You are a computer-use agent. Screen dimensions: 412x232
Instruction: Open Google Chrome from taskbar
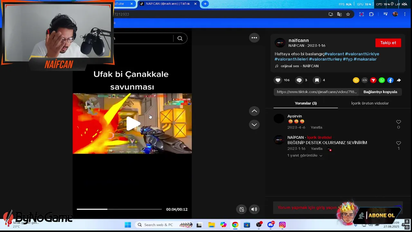click(235, 225)
